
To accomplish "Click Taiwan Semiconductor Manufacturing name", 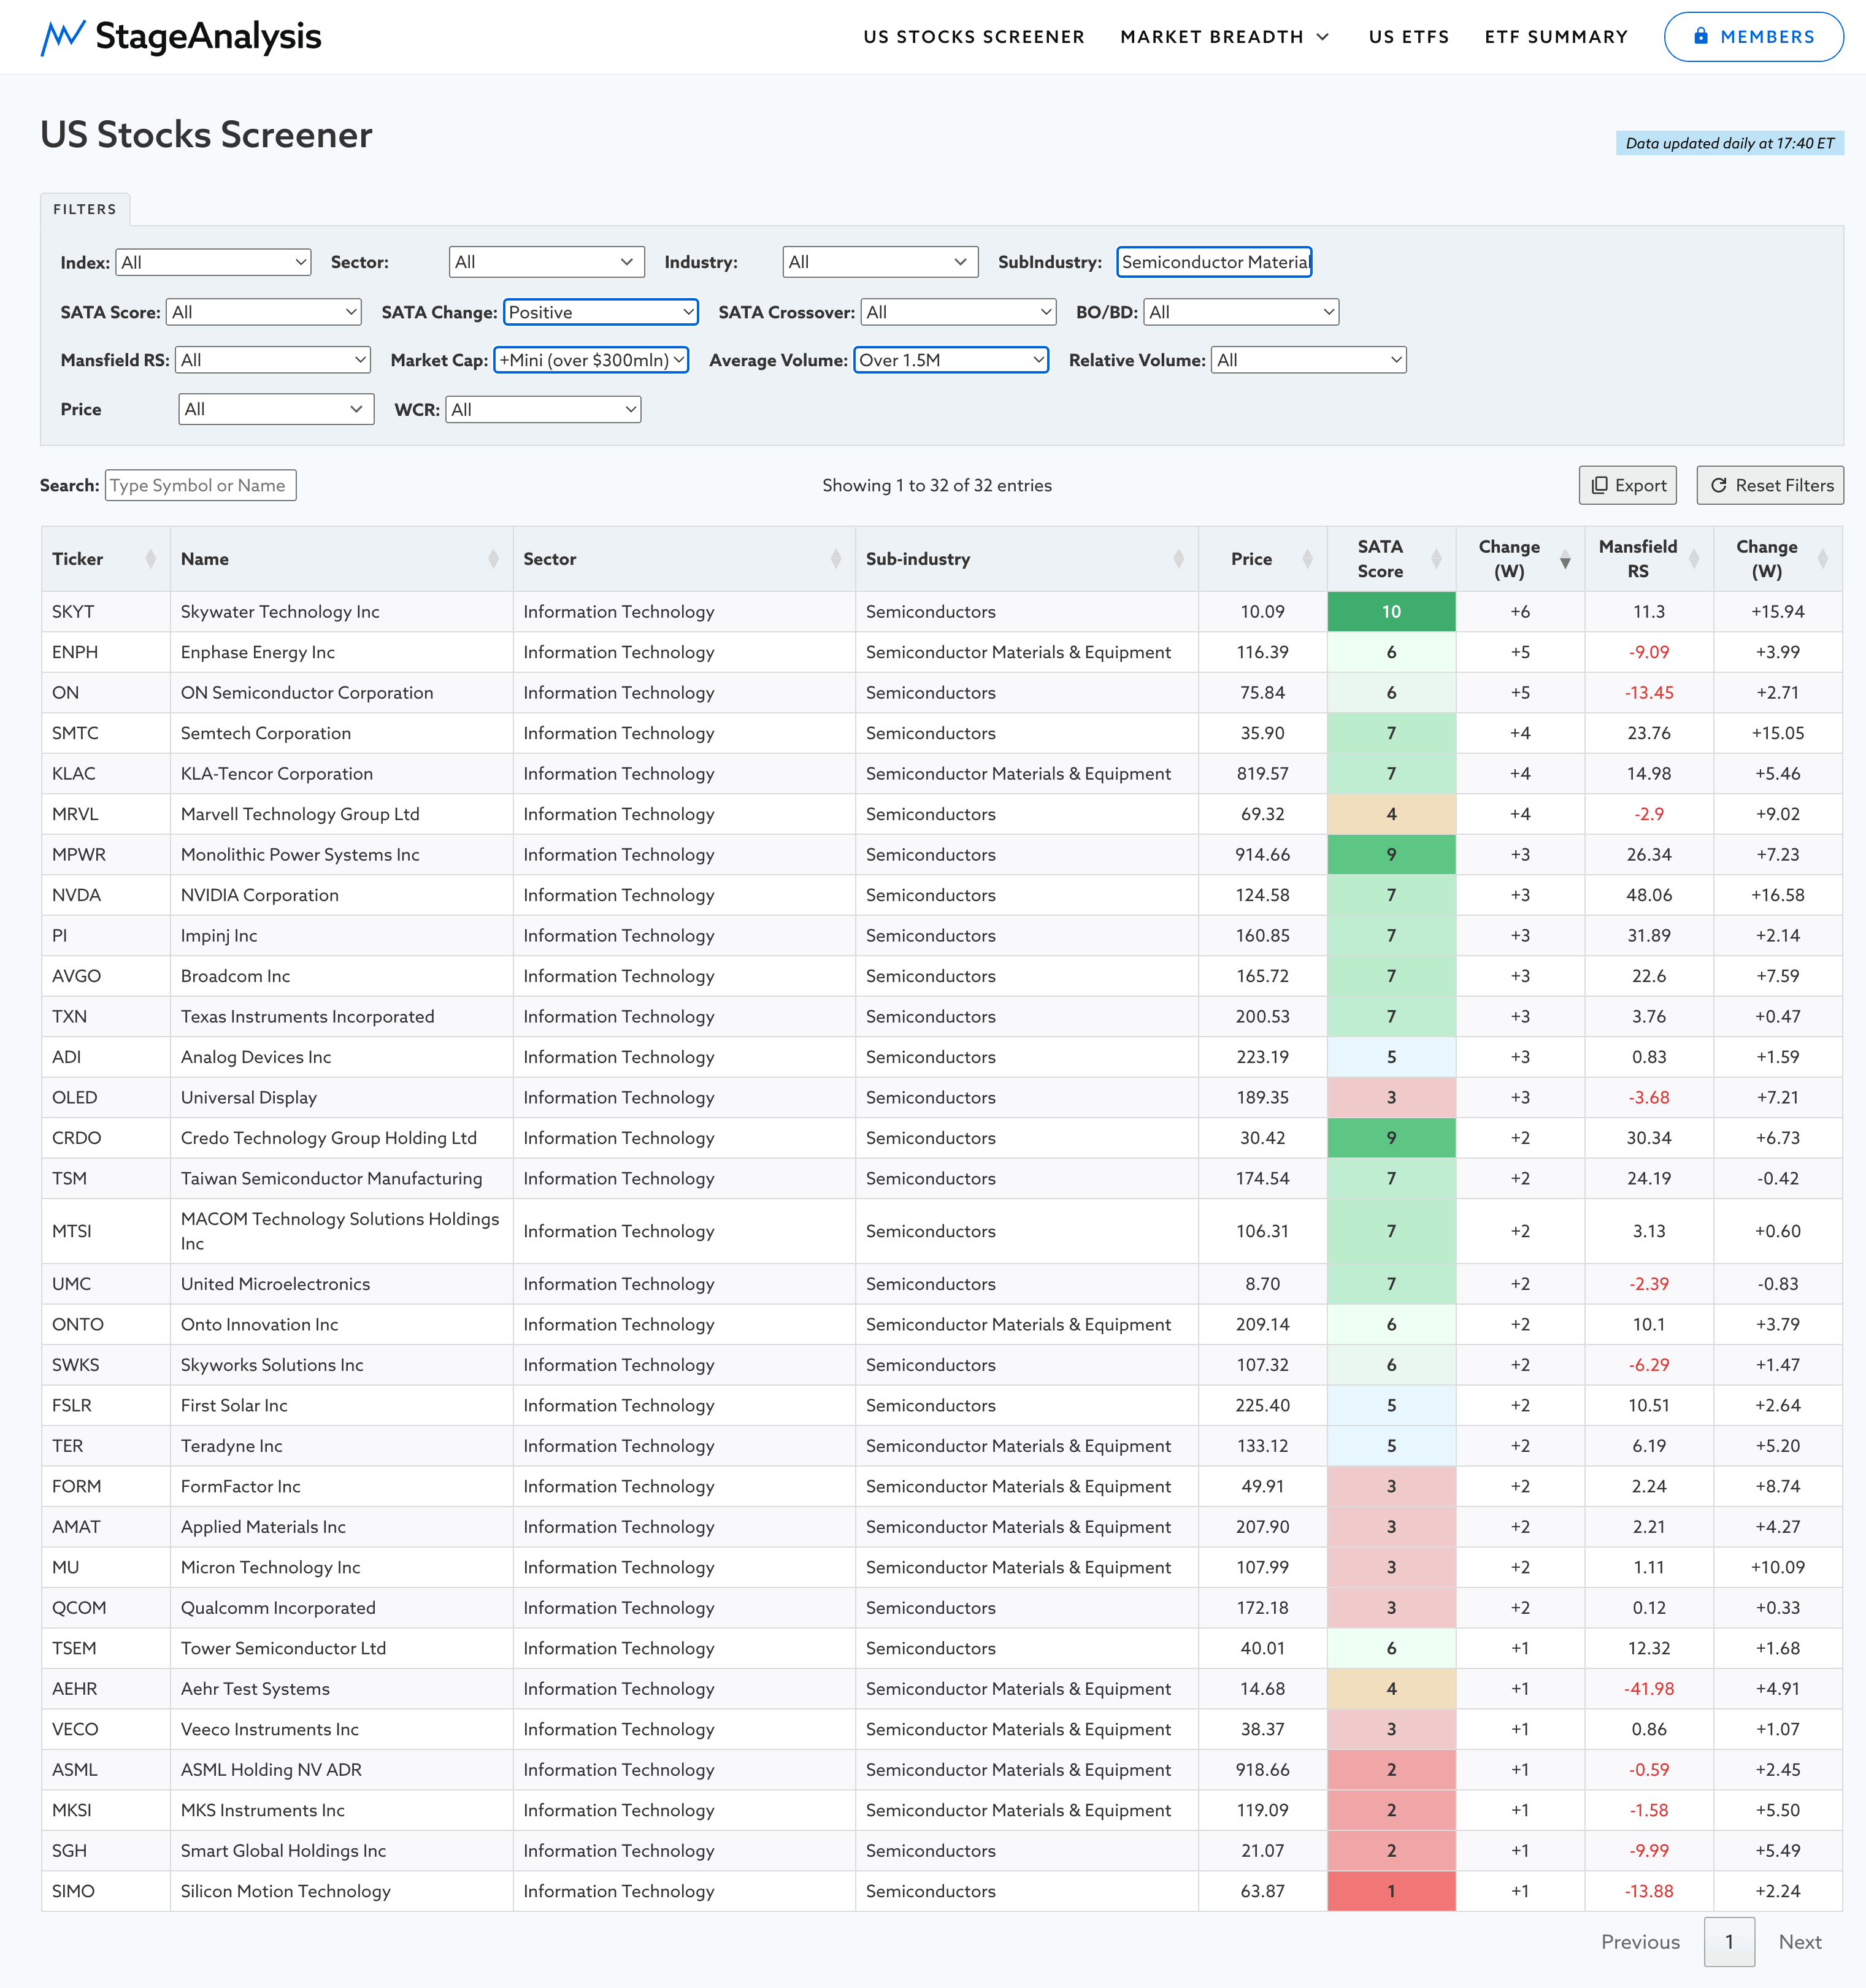I will click(331, 1178).
